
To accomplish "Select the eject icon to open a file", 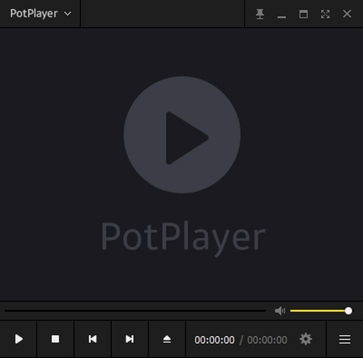I will click(167, 340).
